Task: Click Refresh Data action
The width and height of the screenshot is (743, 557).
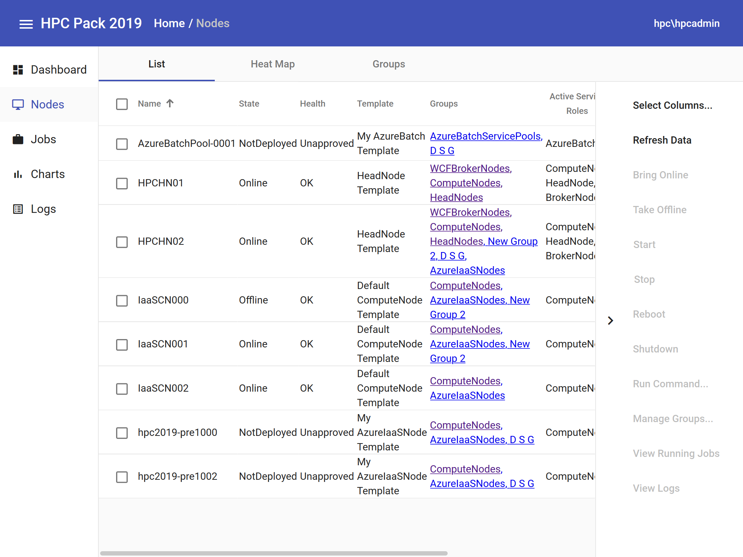Action: (x=662, y=140)
